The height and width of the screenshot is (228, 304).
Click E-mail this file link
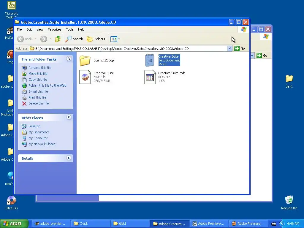[x=38, y=91]
